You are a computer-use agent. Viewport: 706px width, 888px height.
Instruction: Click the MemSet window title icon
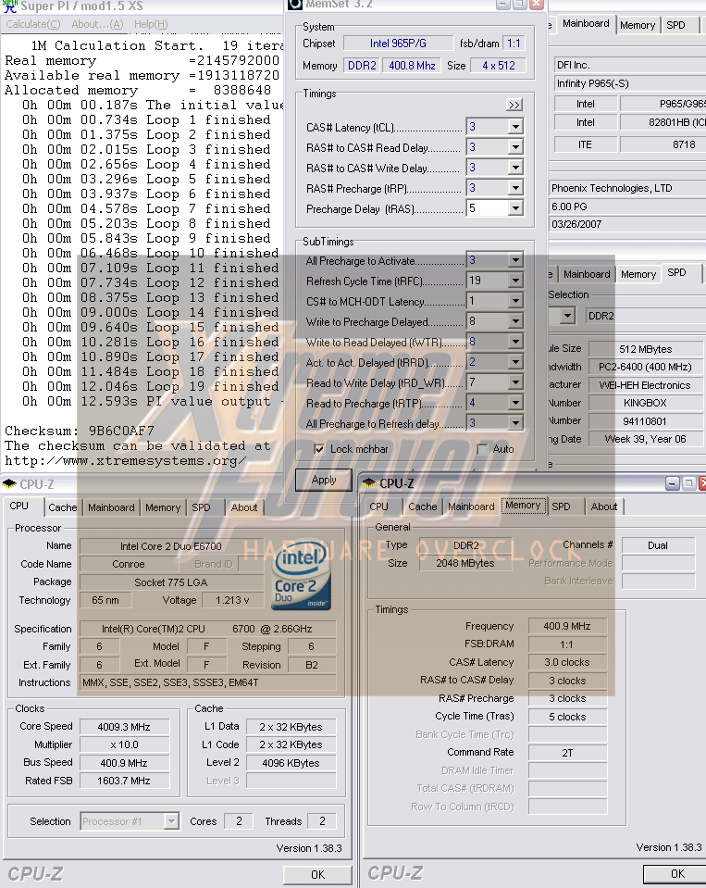(x=295, y=4)
